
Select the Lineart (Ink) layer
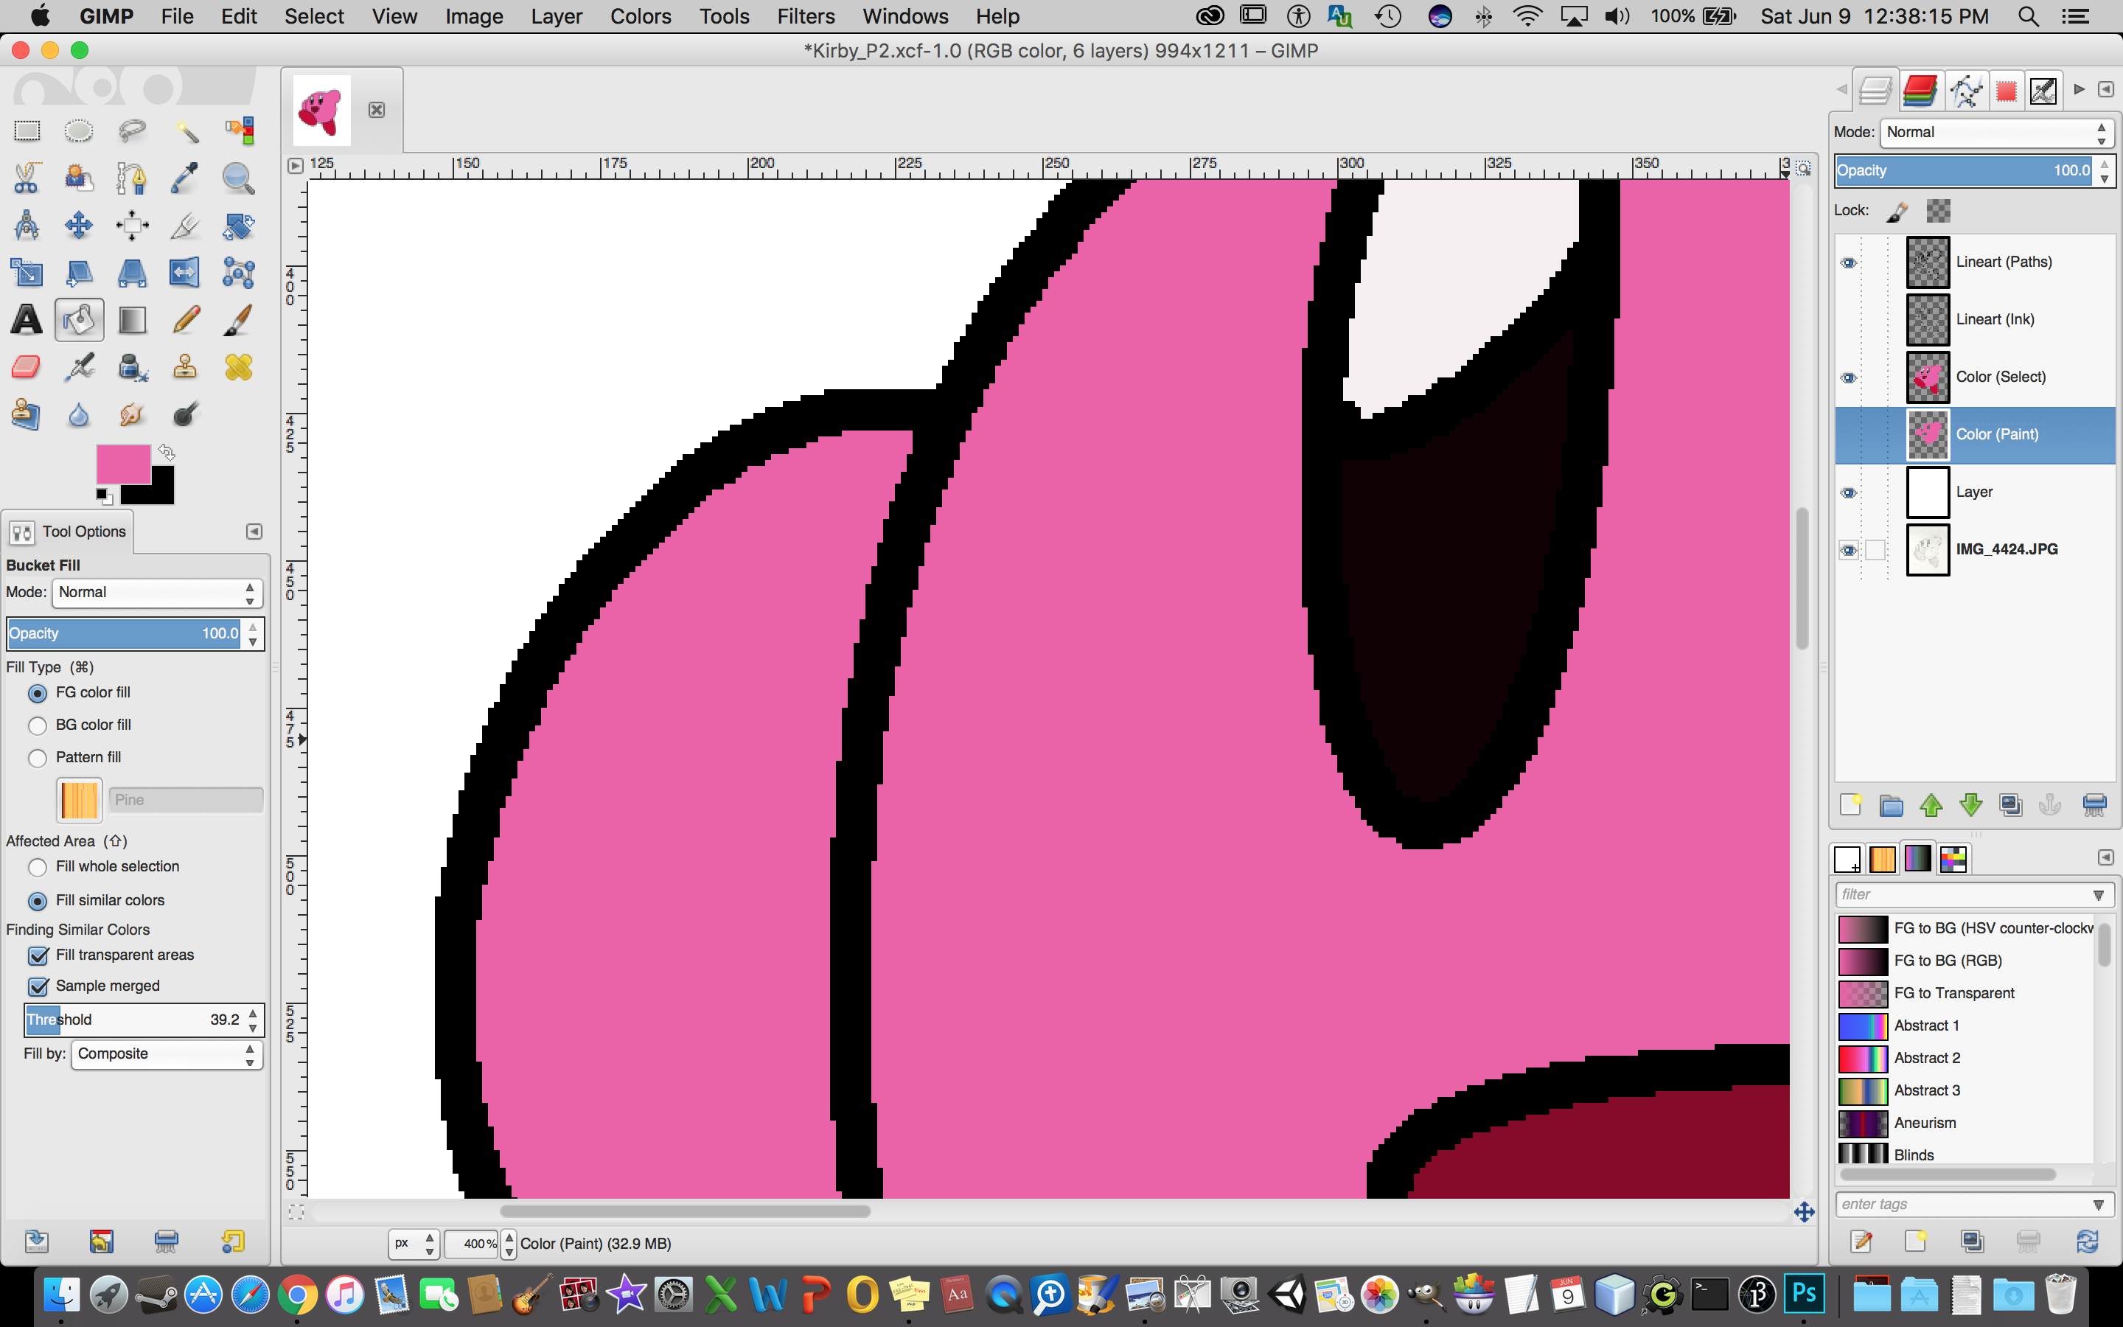click(x=1975, y=319)
